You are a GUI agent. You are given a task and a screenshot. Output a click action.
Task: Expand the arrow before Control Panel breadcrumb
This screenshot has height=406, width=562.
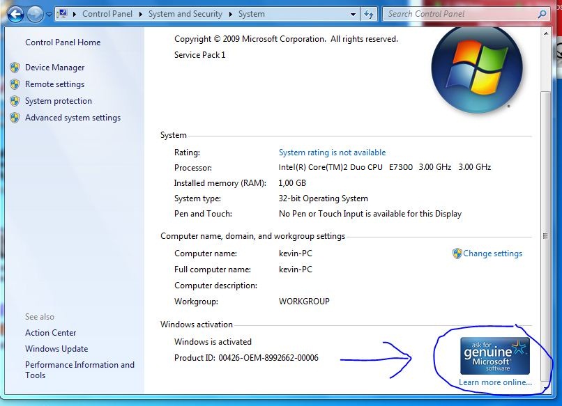tap(75, 15)
